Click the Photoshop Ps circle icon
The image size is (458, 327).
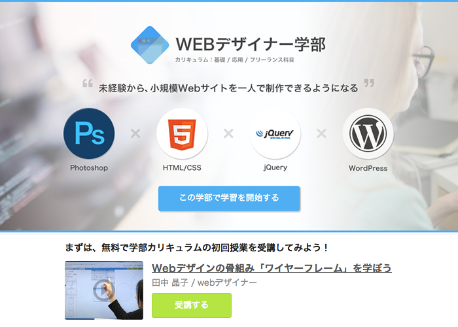[x=89, y=133]
